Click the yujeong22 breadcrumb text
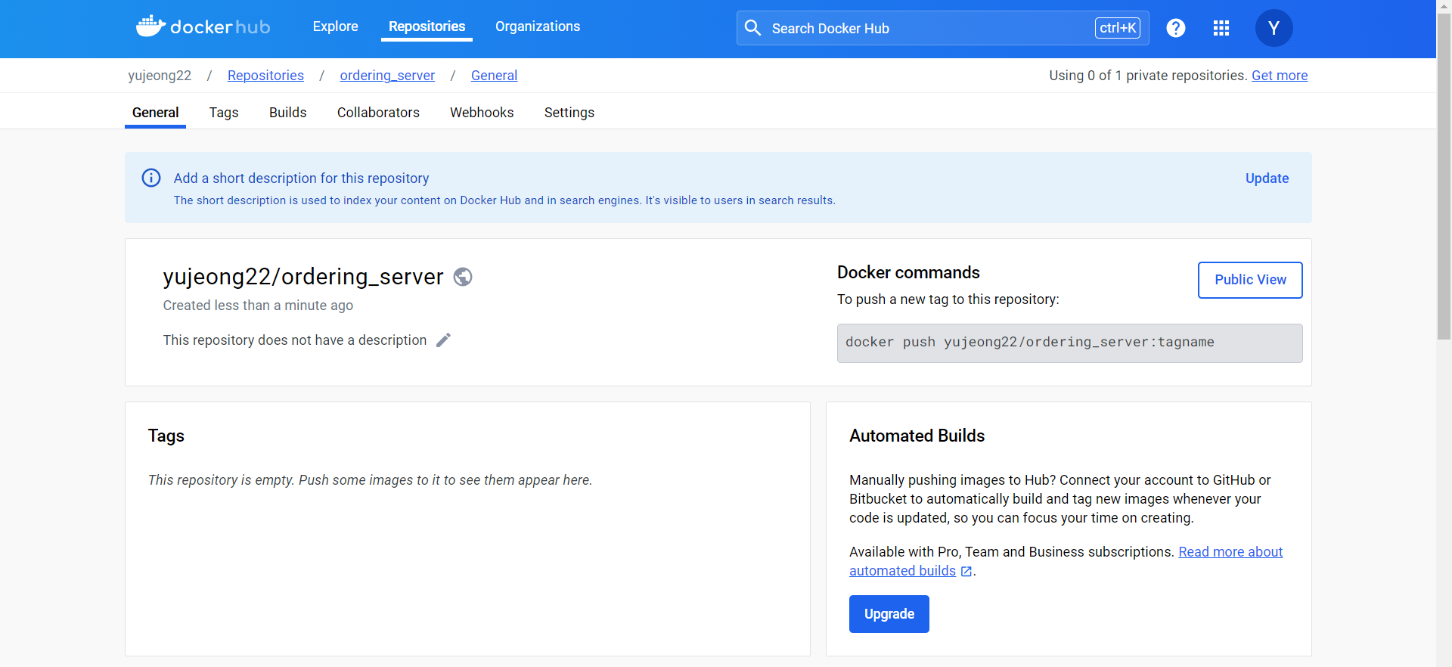 point(160,76)
